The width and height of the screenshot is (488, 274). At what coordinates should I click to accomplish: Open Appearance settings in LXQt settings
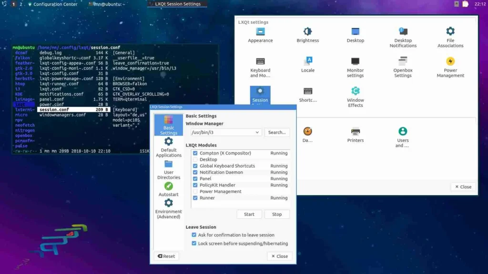point(260,35)
